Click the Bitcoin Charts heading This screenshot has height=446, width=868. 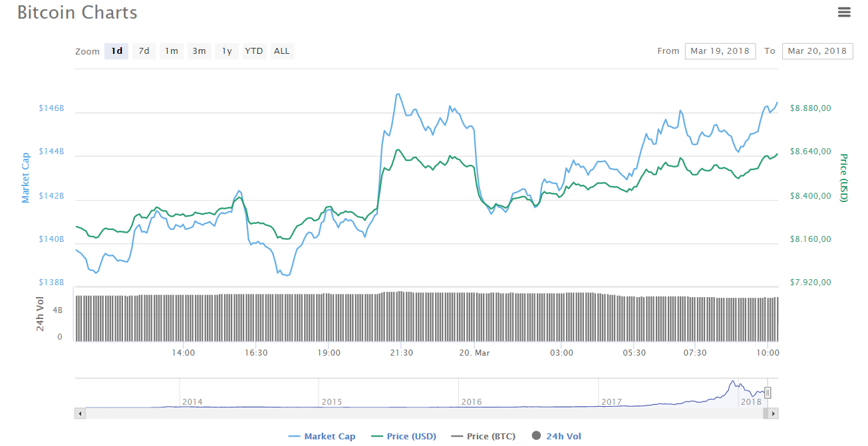point(77,12)
